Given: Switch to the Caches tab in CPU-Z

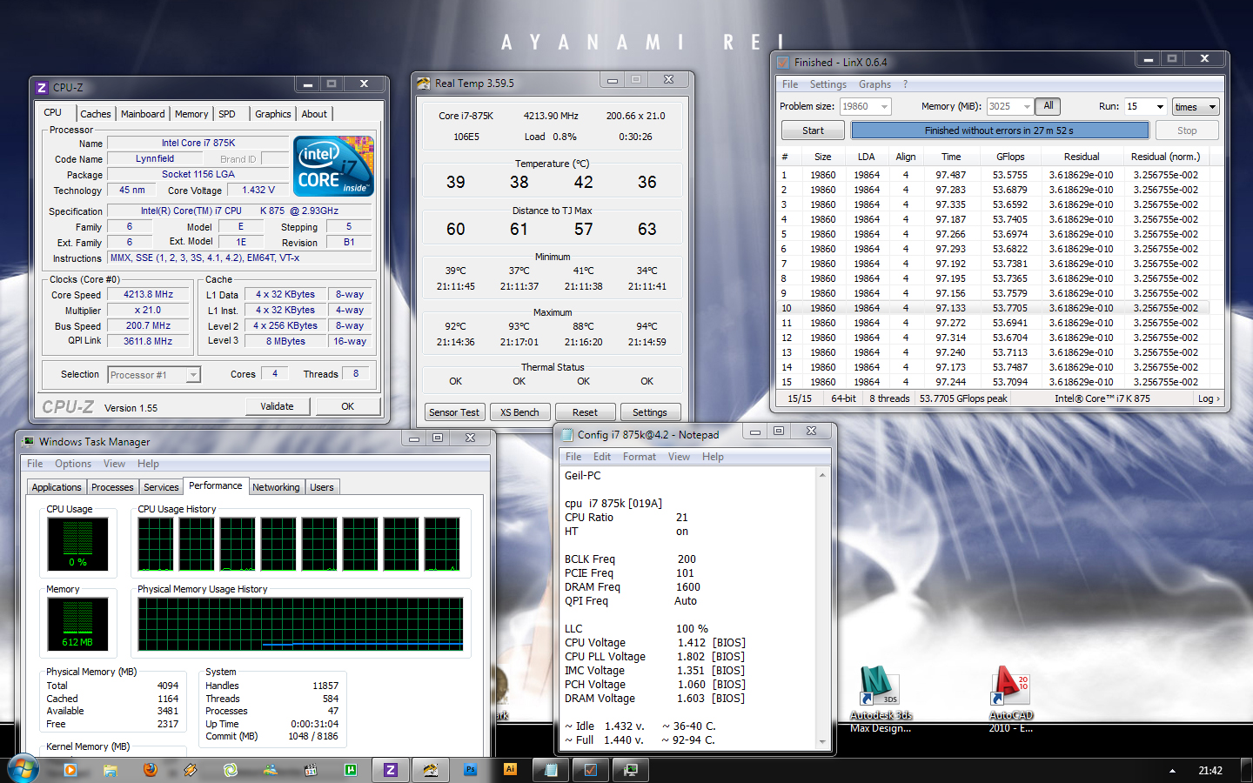Looking at the screenshot, I should tap(96, 114).
